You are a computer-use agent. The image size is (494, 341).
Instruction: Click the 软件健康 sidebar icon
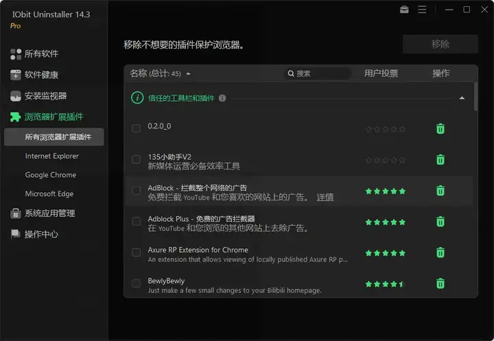16,75
